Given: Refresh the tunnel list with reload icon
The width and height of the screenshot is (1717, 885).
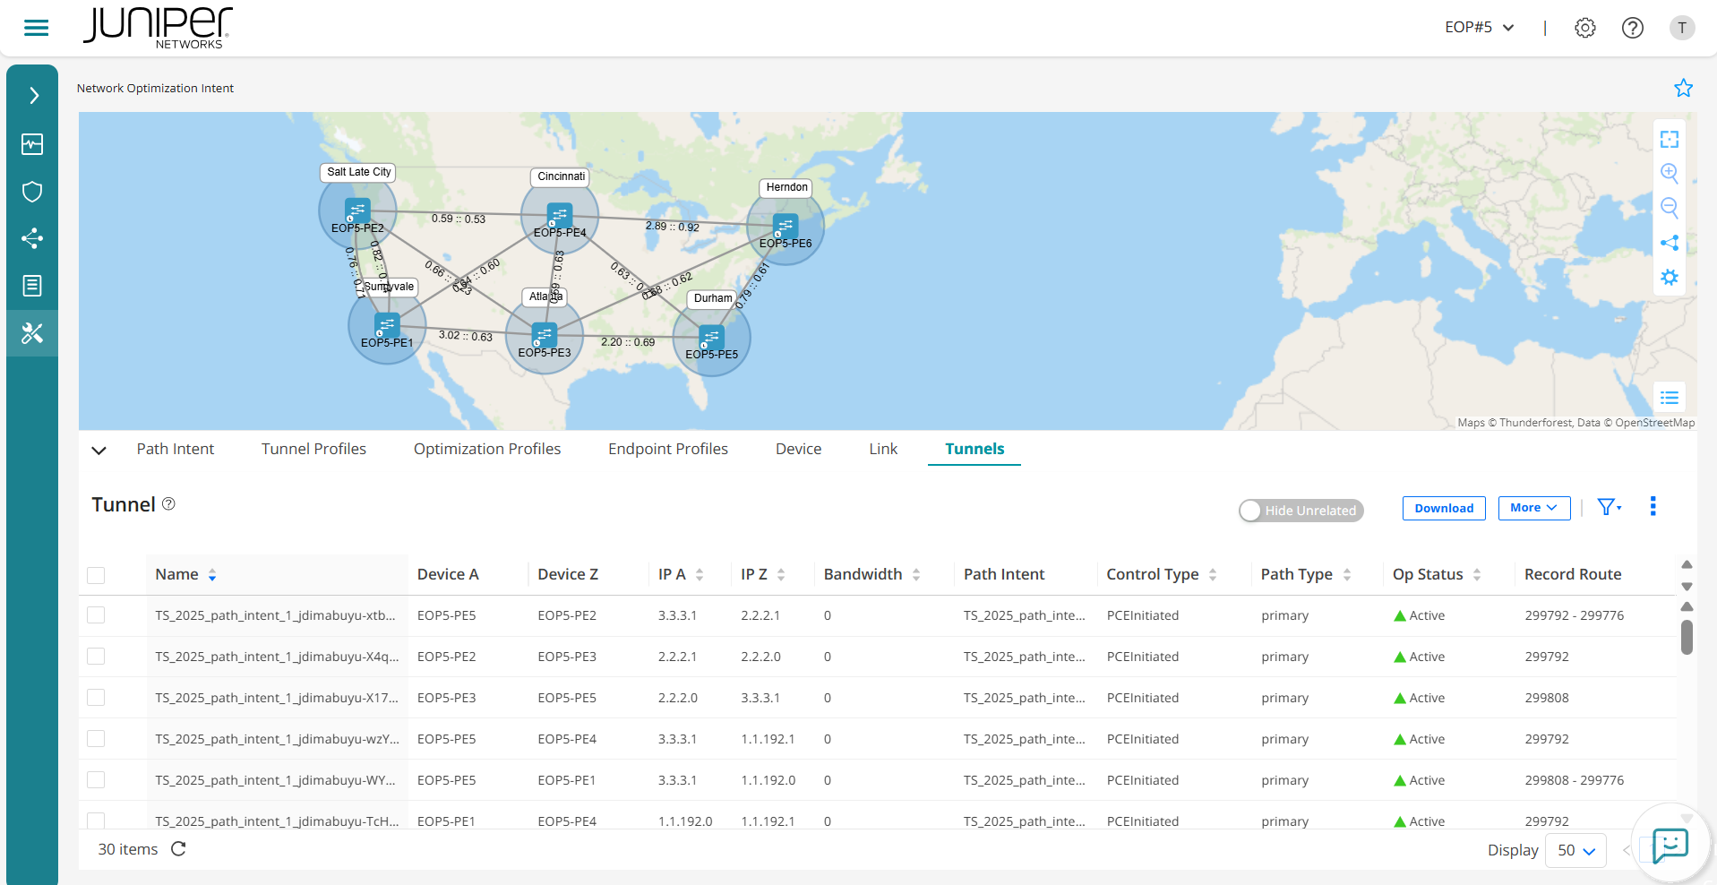Looking at the screenshot, I should [x=178, y=849].
